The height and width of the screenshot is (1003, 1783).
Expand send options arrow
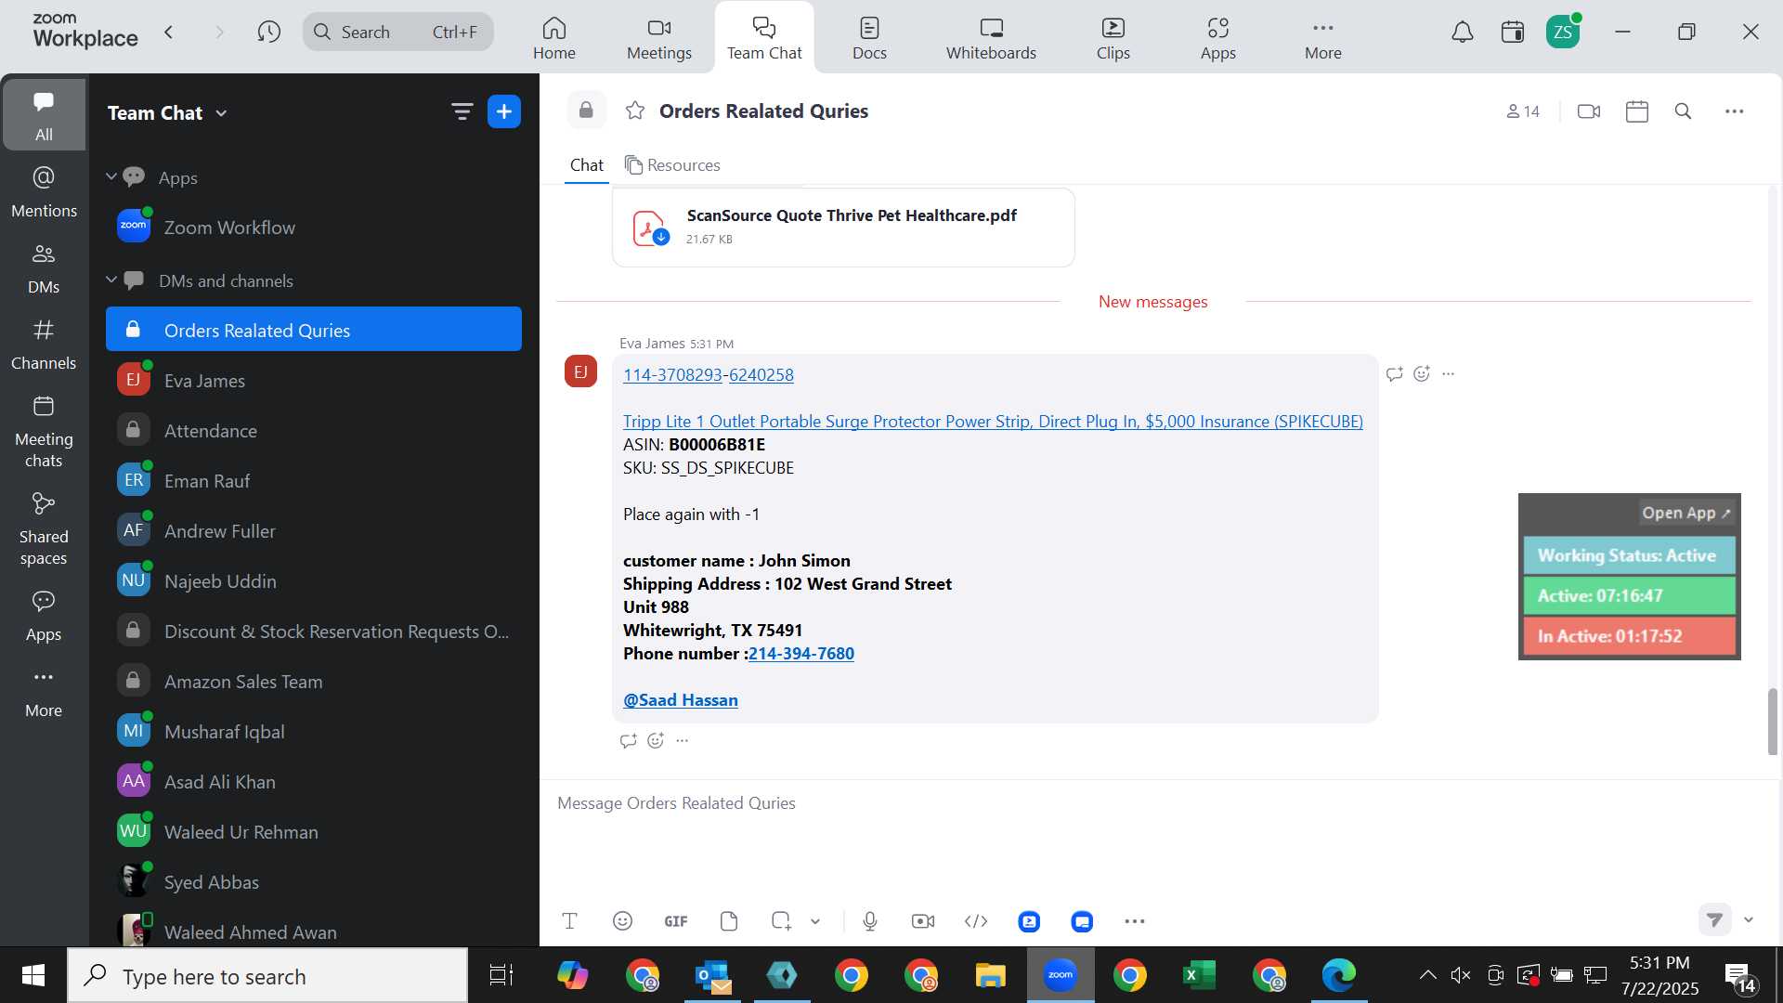tap(1749, 919)
